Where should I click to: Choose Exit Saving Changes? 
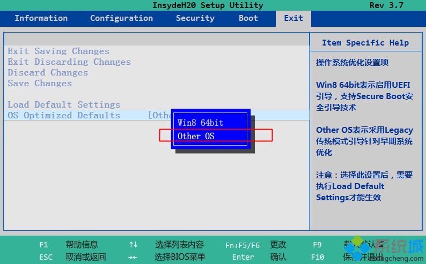coord(58,51)
